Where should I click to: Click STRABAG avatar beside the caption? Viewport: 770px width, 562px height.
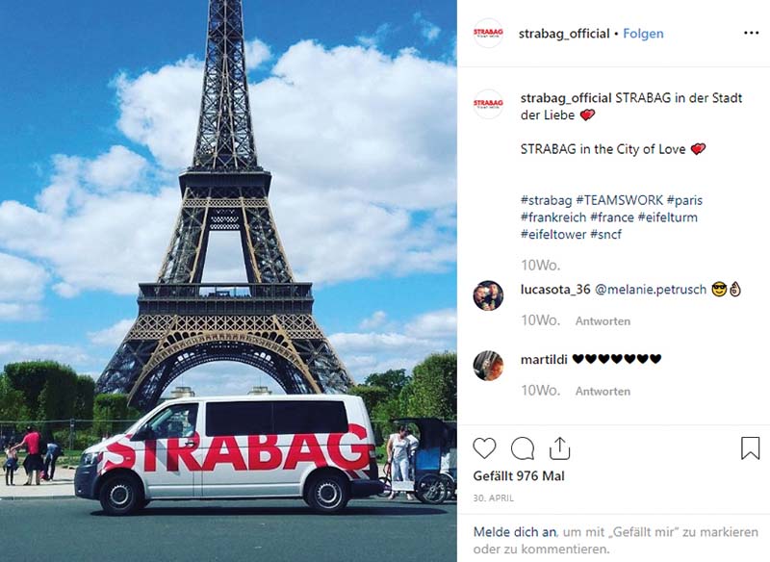[x=488, y=104]
